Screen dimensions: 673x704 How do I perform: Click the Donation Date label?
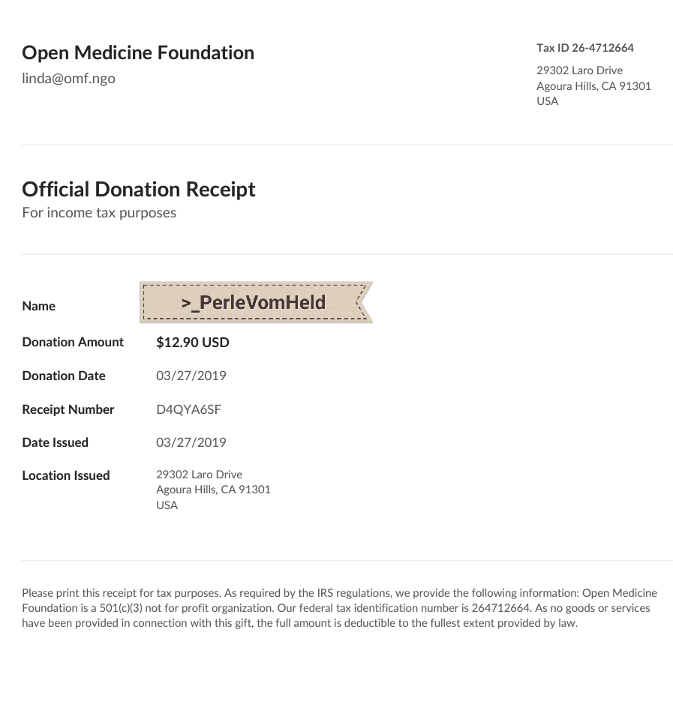click(64, 376)
